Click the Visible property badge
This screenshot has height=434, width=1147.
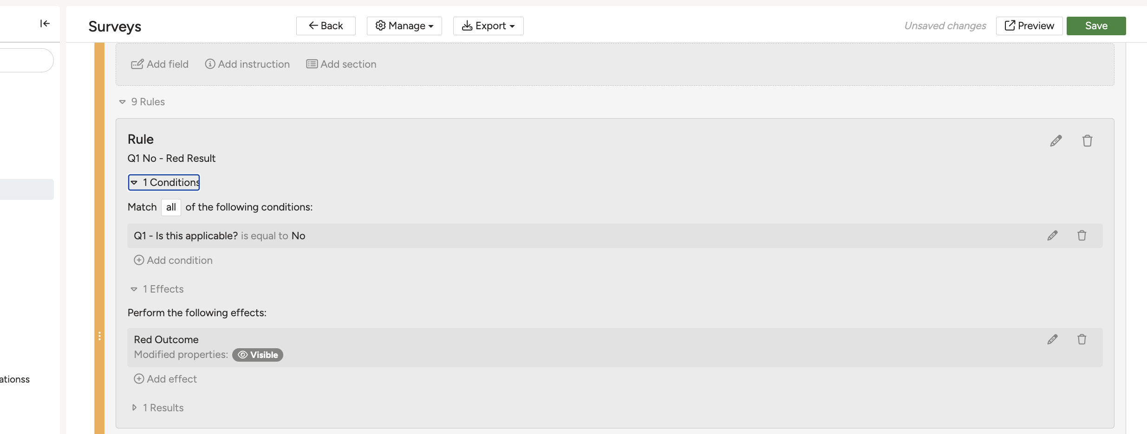[257, 355]
